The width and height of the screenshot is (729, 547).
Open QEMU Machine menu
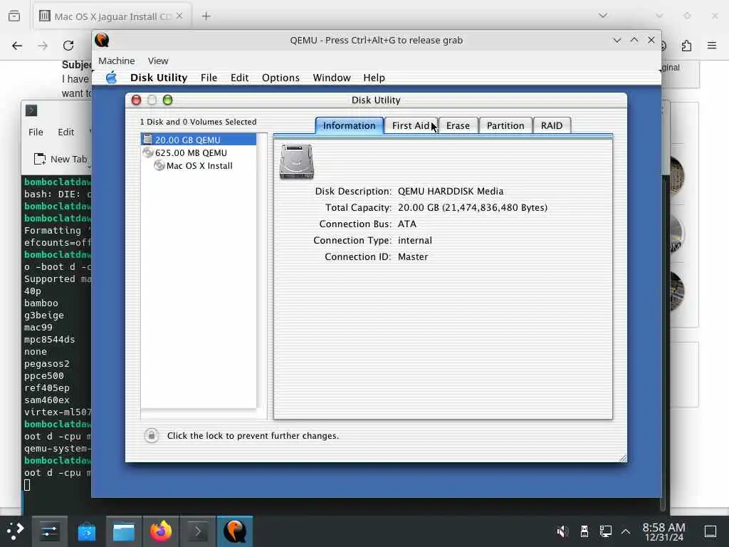pos(116,61)
